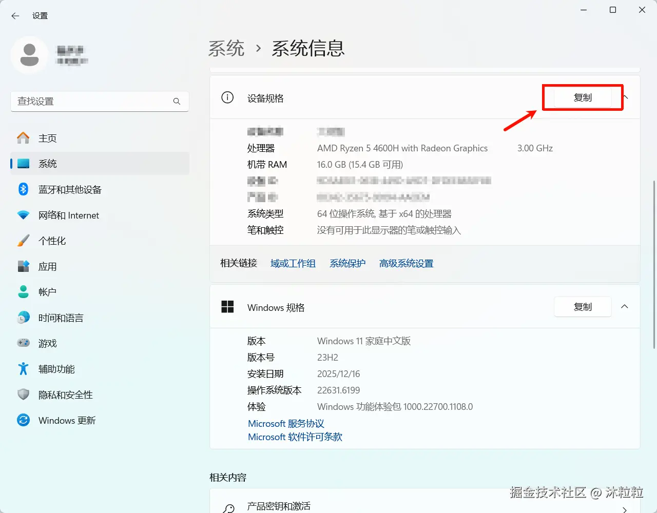Collapse the Windows 规格 section chevron
The image size is (657, 513).
(625, 307)
